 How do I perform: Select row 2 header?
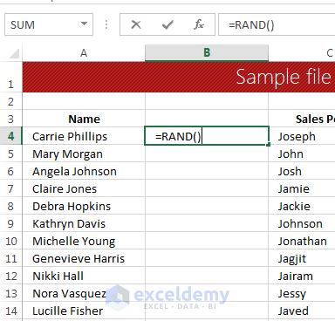click(x=11, y=101)
